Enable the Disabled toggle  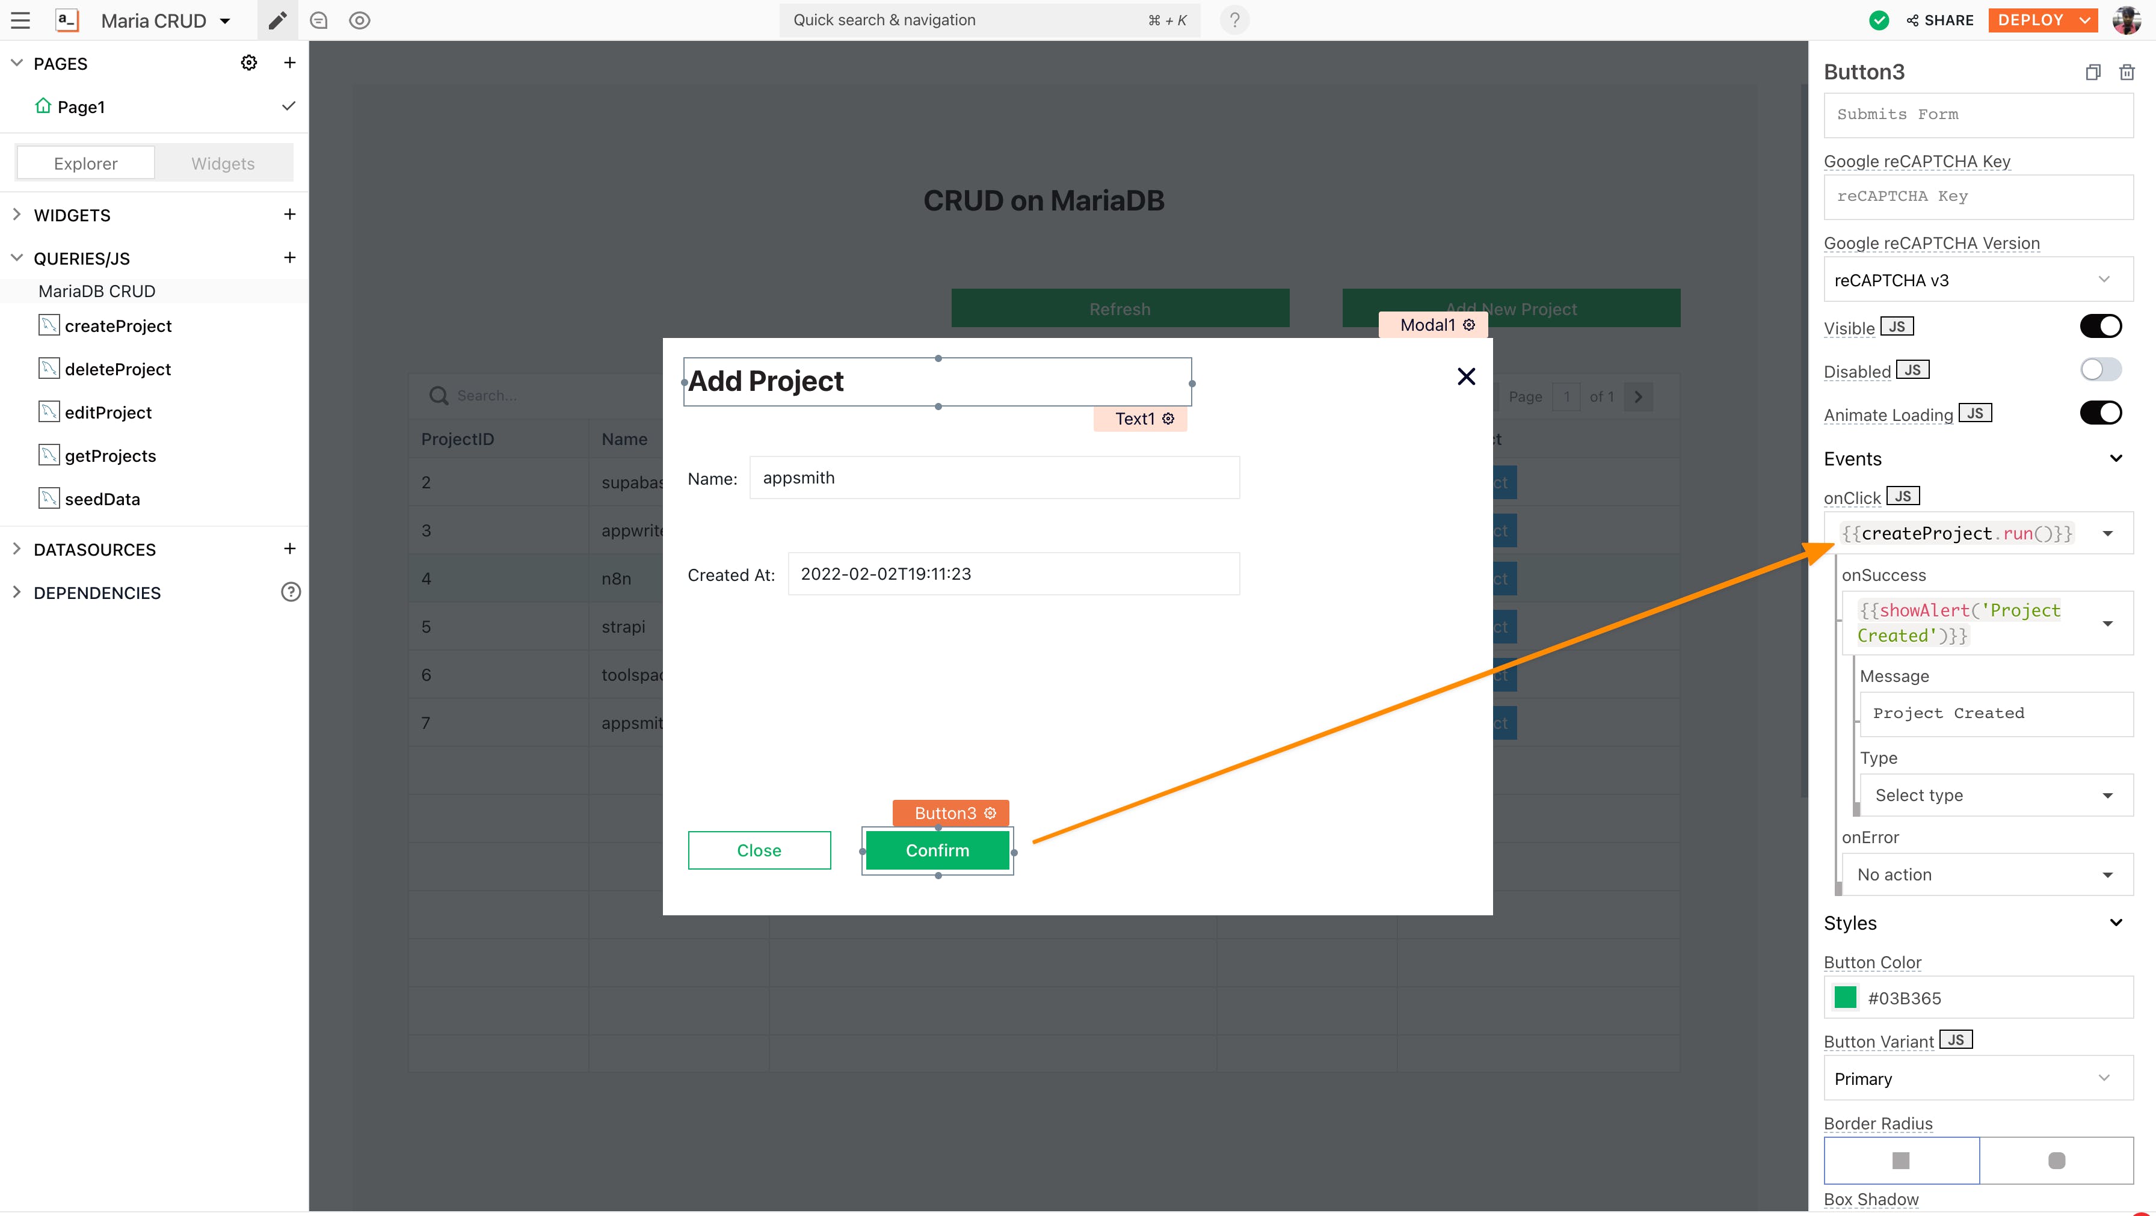2100,370
